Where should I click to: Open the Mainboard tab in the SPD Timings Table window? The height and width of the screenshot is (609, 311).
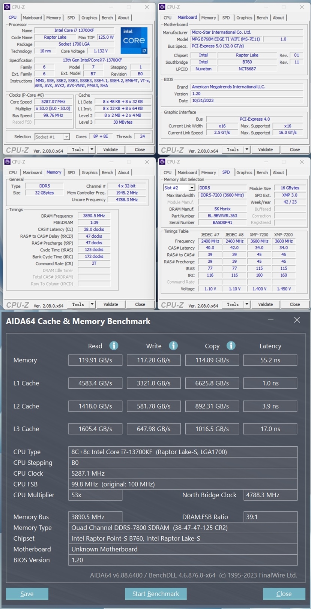point(187,172)
